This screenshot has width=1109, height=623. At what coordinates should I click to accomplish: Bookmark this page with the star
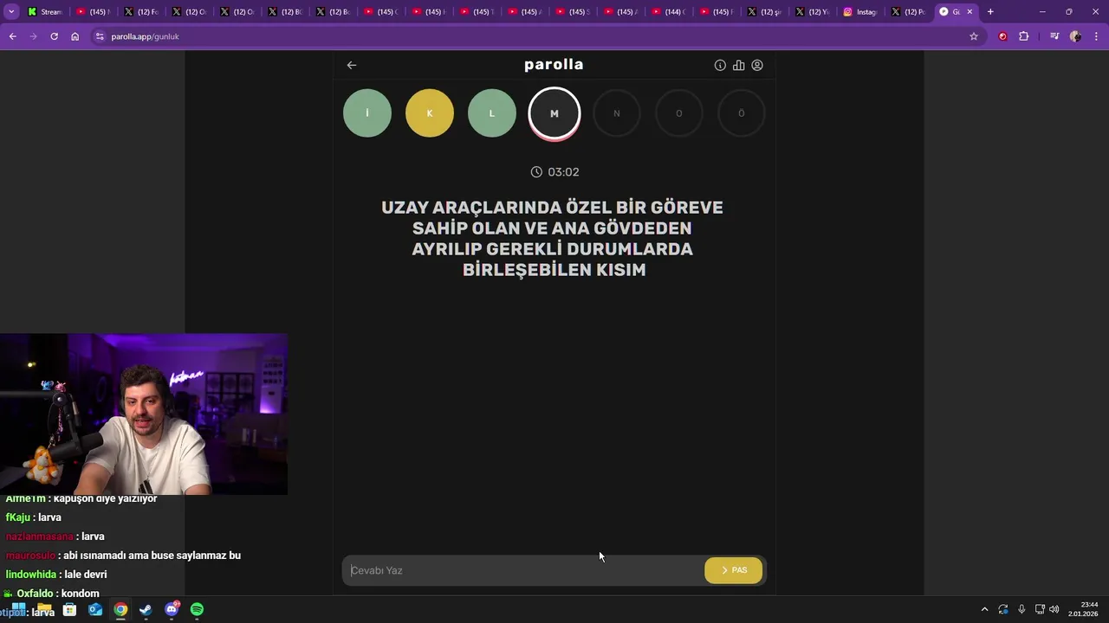[974, 36]
